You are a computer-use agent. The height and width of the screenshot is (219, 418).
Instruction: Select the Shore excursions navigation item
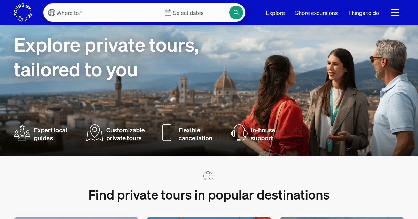click(x=316, y=13)
